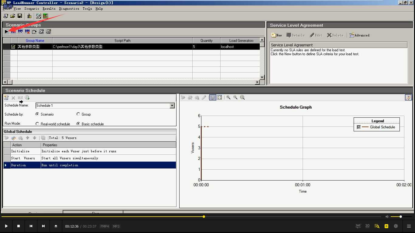Click the Scenario Groups scroll down arrow

click(262, 77)
